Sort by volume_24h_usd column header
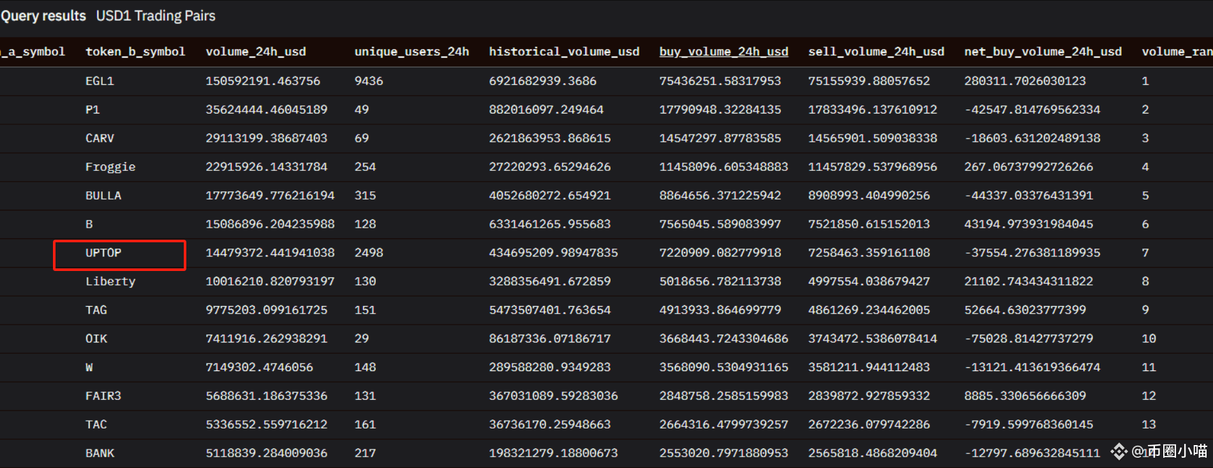This screenshot has width=1213, height=468. (255, 52)
